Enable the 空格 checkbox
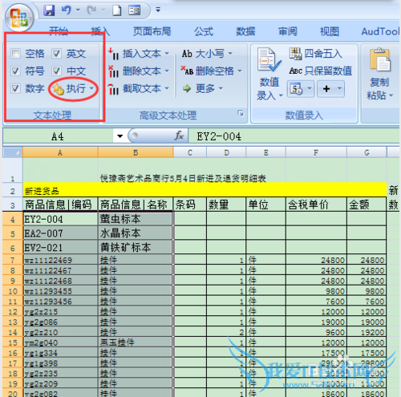The width and height of the screenshot is (401, 397). tap(15, 54)
